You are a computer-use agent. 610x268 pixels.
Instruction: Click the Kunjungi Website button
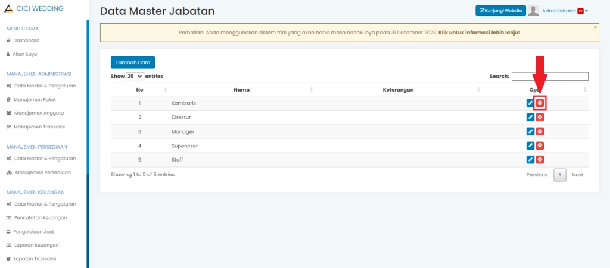pyautogui.click(x=500, y=11)
